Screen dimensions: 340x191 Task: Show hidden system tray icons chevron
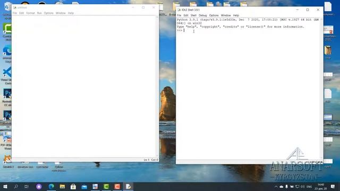click(x=276, y=186)
